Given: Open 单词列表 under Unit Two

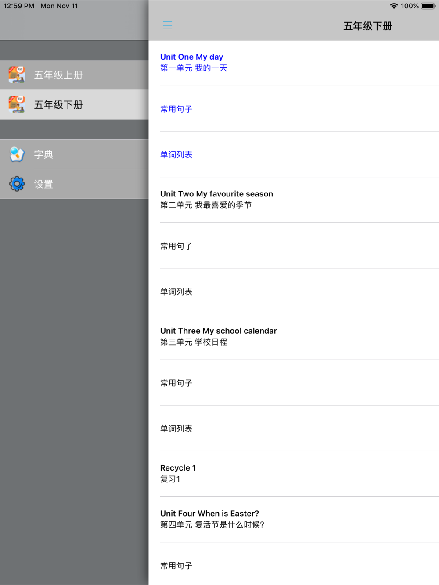Looking at the screenshot, I should (x=294, y=291).
